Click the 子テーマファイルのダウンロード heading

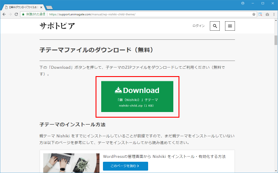[x=96, y=50]
